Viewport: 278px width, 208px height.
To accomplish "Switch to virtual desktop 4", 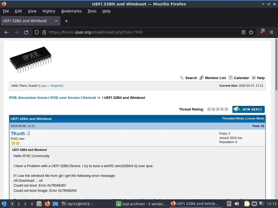I will (32, 204).
